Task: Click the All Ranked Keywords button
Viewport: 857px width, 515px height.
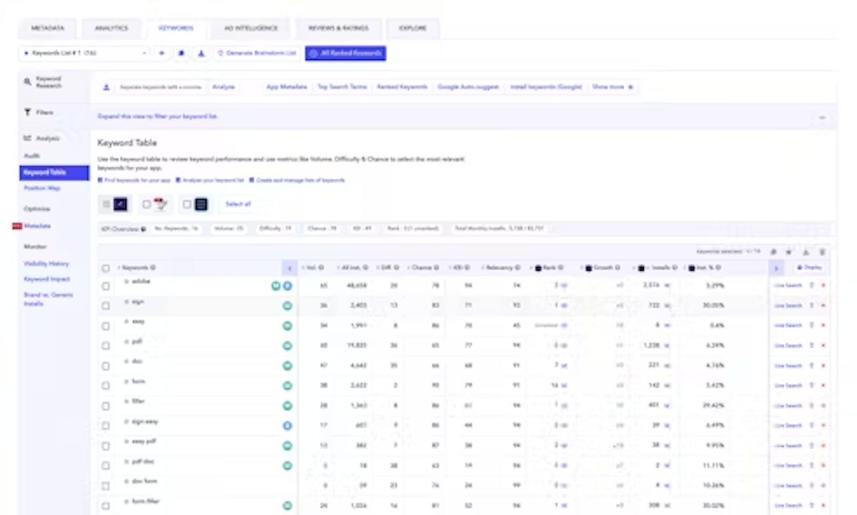Action: 345,53
